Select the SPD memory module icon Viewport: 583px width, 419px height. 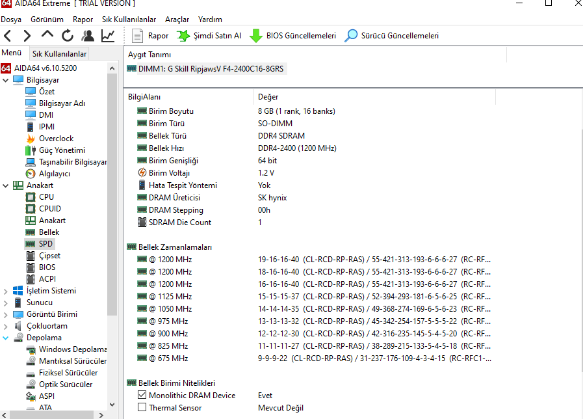(x=31, y=244)
